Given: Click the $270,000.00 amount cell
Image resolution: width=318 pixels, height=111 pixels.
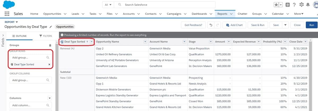Looking at the screenshot, I should (x=223, y=54).
